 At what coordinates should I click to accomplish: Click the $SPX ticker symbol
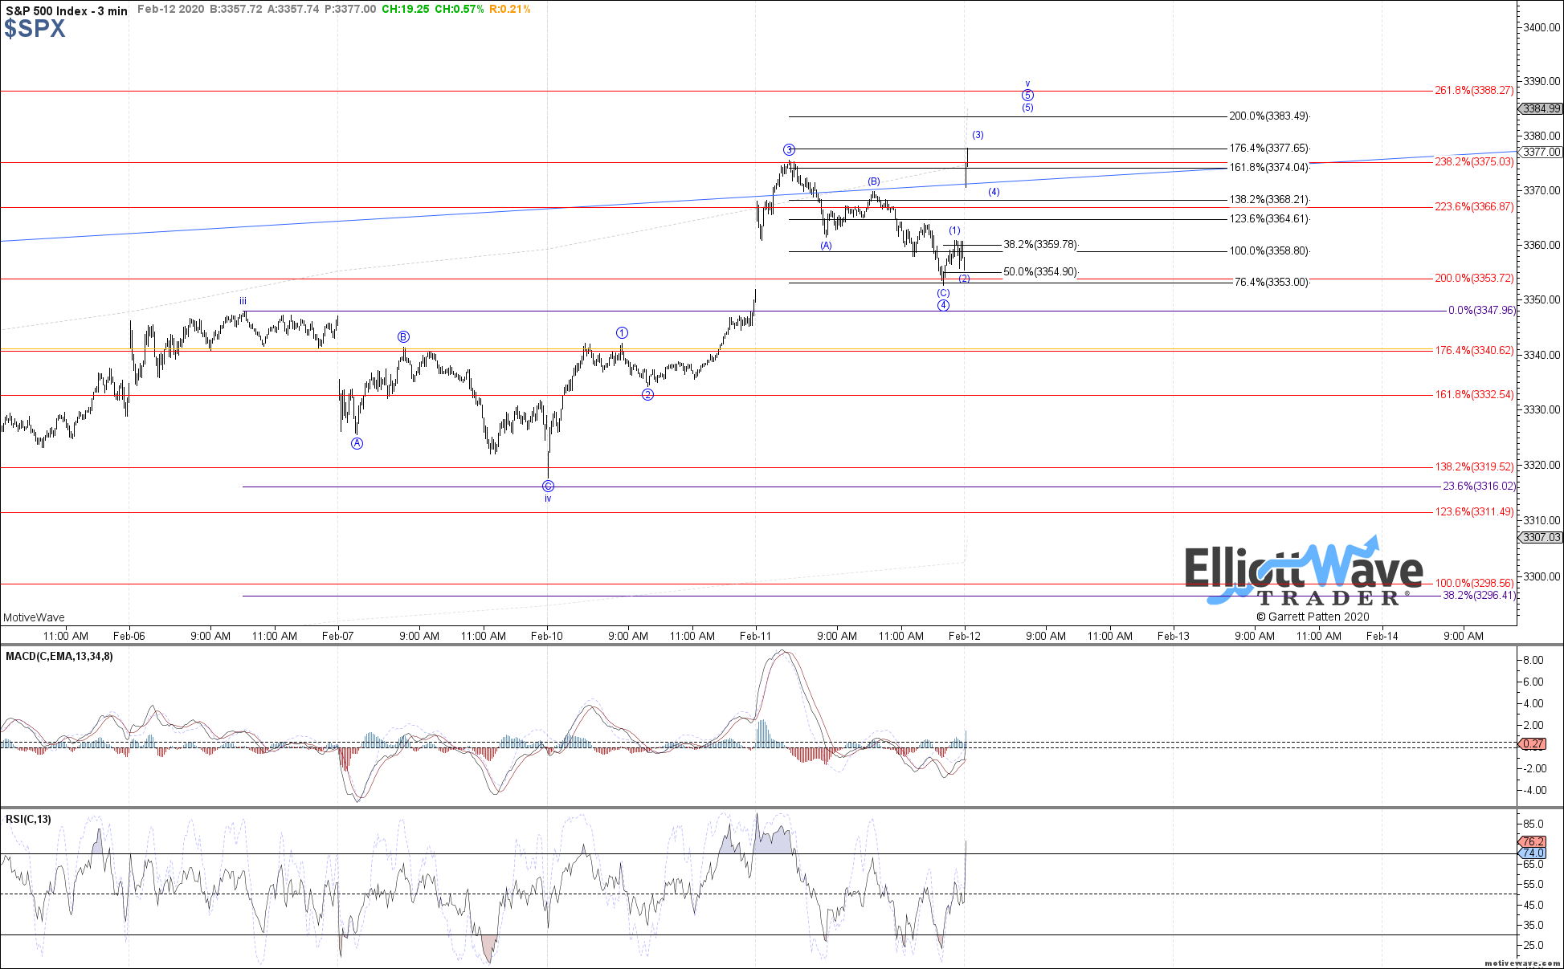tap(35, 29)
